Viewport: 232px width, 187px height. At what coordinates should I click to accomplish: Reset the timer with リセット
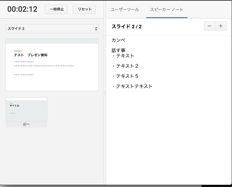point(84,9)
